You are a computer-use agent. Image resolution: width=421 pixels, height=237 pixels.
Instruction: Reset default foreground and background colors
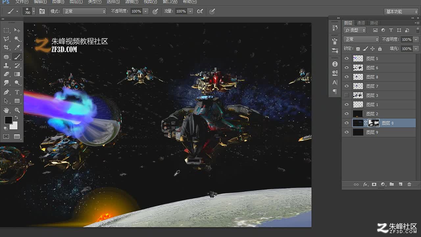[6, 128]
